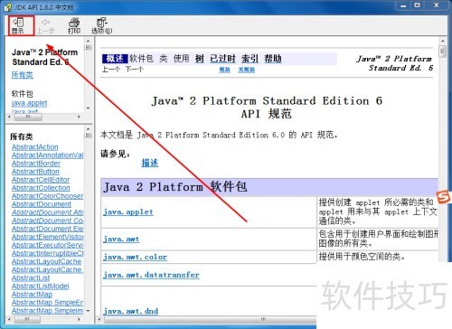Click scroll up arrow in classes pane
The width and height of the screenshot is (452, 329).
coord(88,129)
